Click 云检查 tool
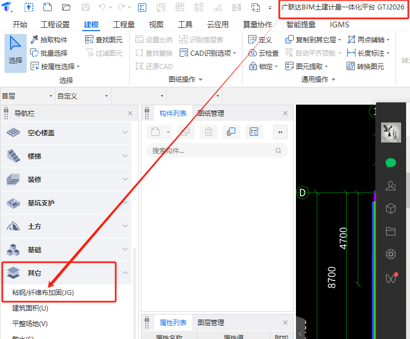This screenshot has width=410, height=339. click(263, 53)
